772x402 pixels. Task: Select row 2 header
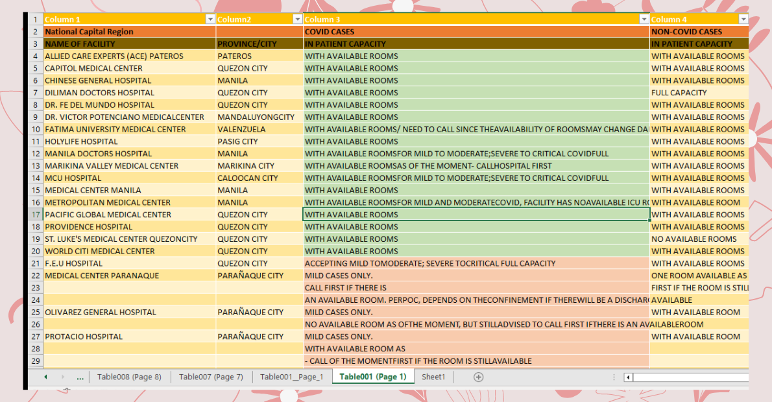tap(36, 32)
